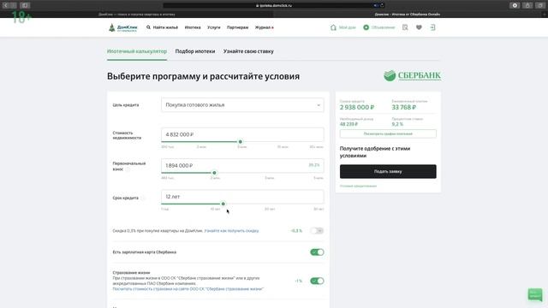The height and width of the screenshot is (308, 548).
Task: Click the Объявления link
Action: 383,27
